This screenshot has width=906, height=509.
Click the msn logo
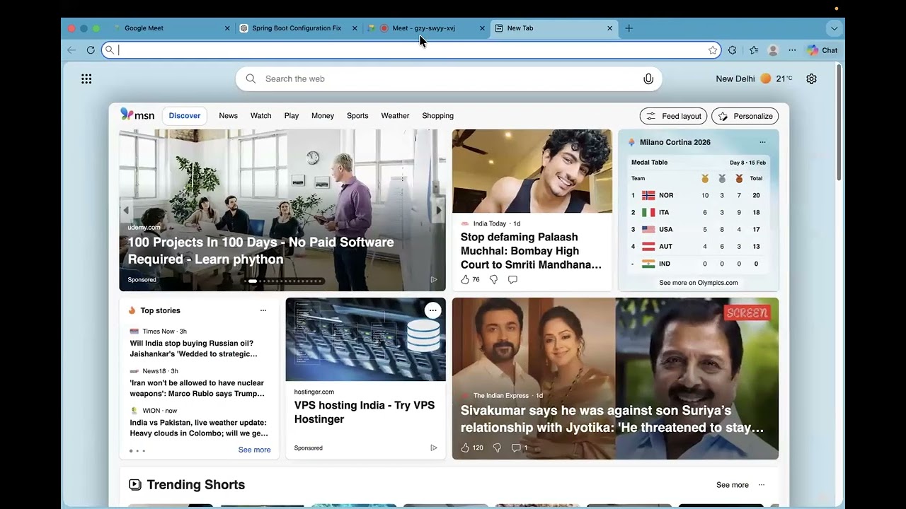pos(137,115)
